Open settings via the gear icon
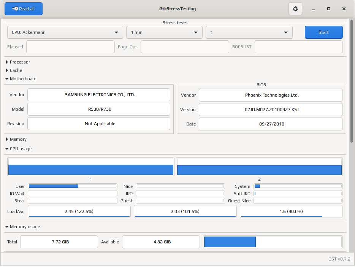Image resolution: width=355 pixels, height=267 pixels. pos(295,9)
